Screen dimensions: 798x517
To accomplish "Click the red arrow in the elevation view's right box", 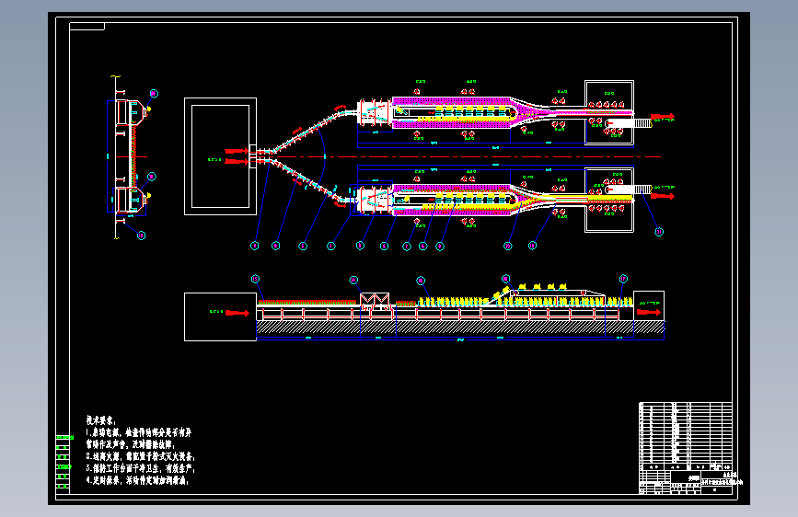I will click(648, 312).
